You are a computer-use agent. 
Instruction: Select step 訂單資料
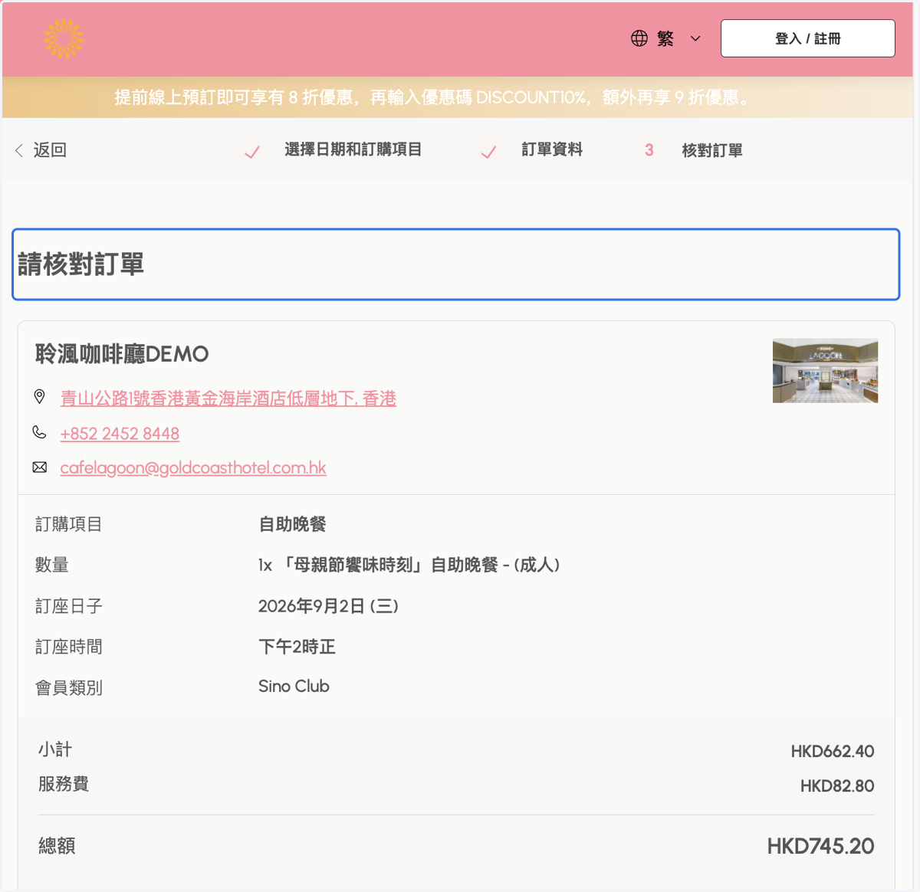[552, 149]
